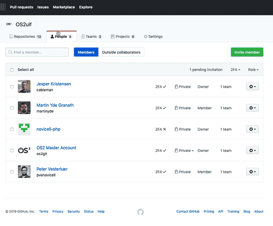Expand the Role filter dropdown

253,70
